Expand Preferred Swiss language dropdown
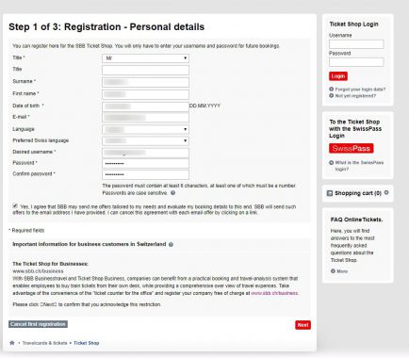The height and width of the screenshot is (358, 409). [145, 140]
